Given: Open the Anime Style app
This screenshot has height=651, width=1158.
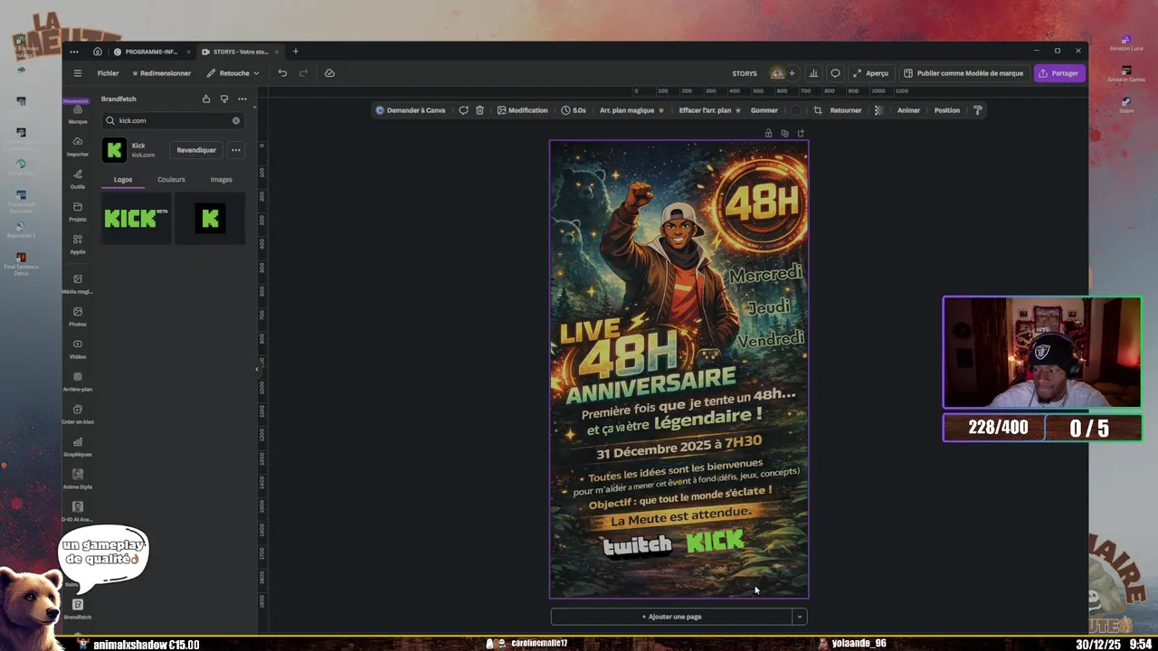Looking at the screenshot, I should [x=78, y=479].
